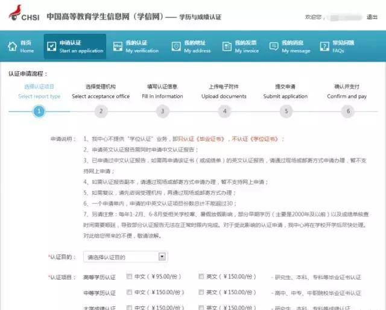The height and width of the screenshot is (310, 386).
Task: Click the My invoice icon
Action: [227, 46]
